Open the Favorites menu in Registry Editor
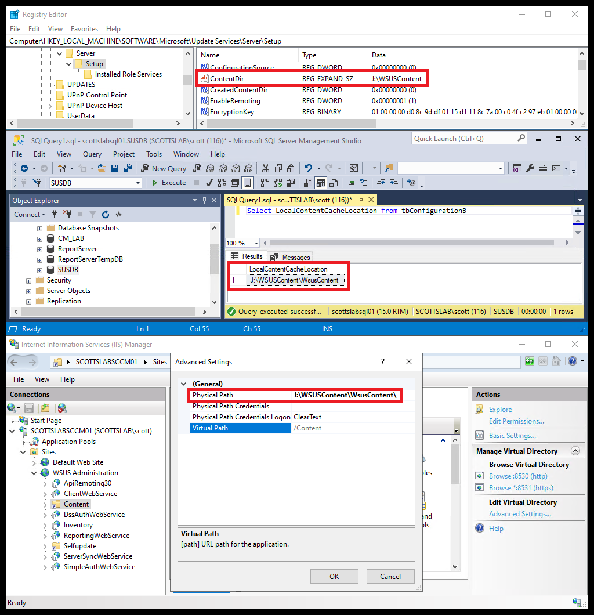594x615 pixels. click(x=84, y=28)
